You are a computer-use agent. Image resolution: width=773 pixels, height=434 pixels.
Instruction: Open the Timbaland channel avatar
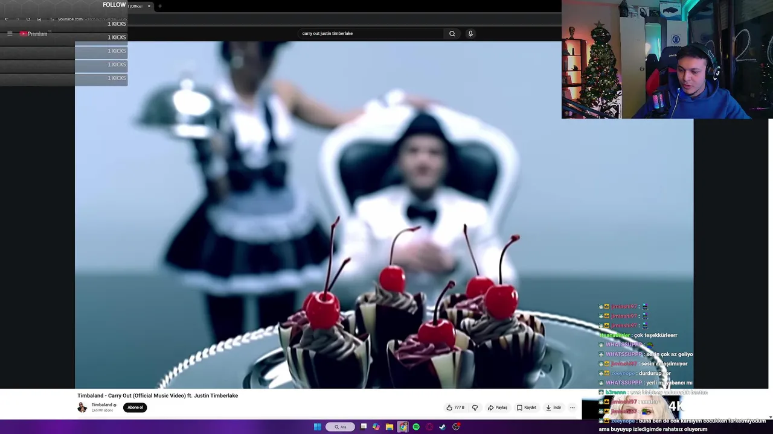click(x=82, y=407)
